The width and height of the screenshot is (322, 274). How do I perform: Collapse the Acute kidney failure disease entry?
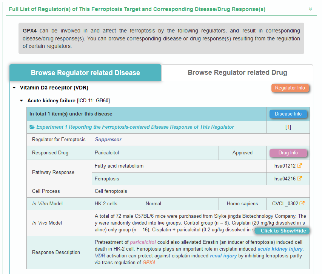click(22, 101)
